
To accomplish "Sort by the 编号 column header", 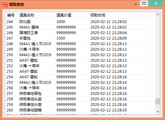I will 11,15.
